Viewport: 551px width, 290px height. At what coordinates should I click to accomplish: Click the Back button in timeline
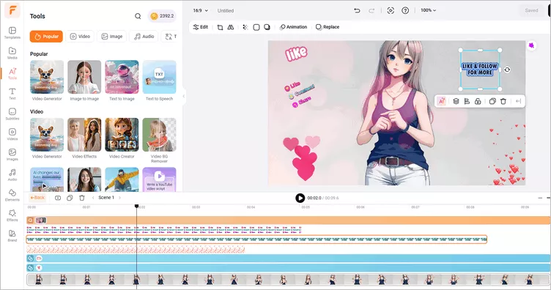coord(37,198)
